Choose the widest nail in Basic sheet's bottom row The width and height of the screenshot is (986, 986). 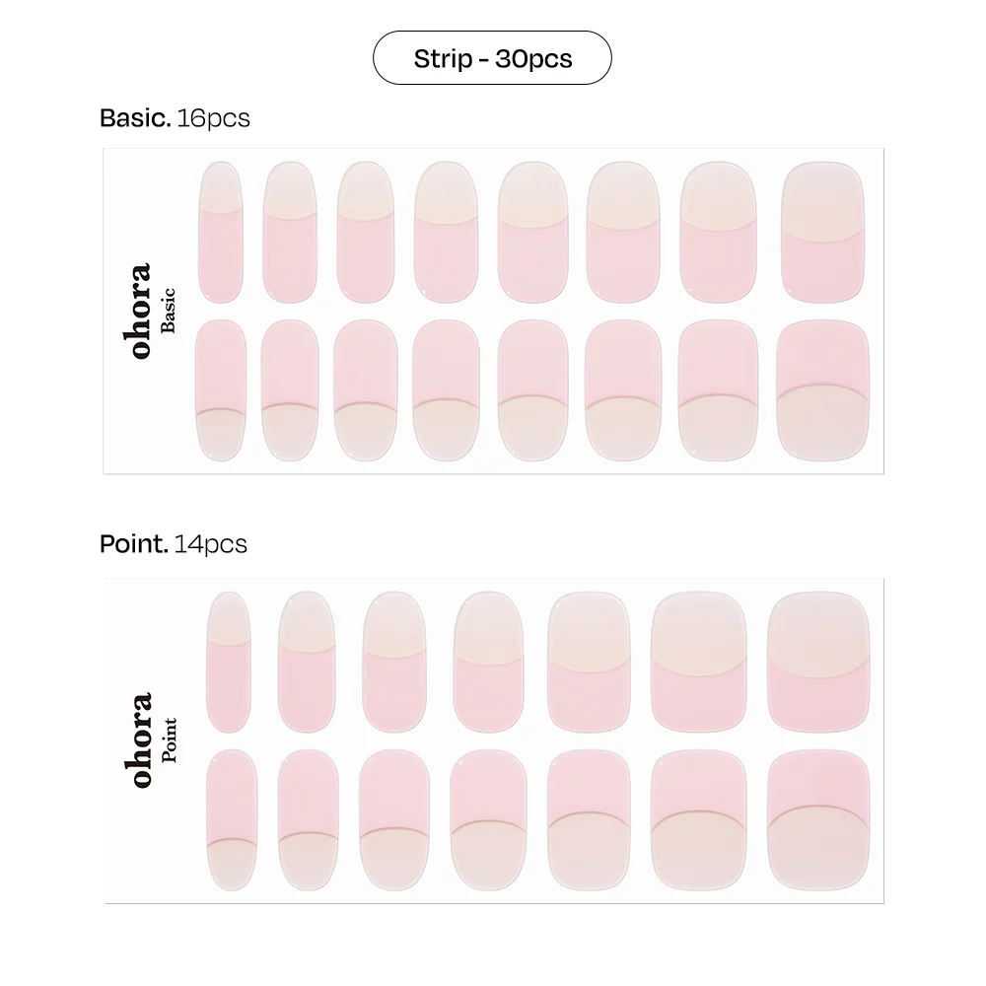coord(822,390)
